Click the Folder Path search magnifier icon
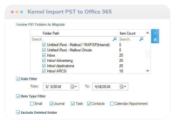The width and height of the screenshot is (175, 124). (115, 39)
